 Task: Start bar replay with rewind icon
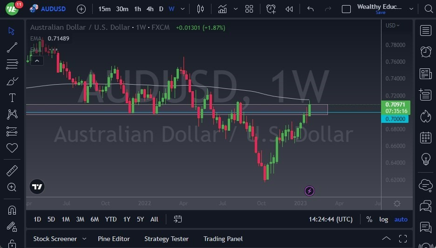[x=289, y=9]
